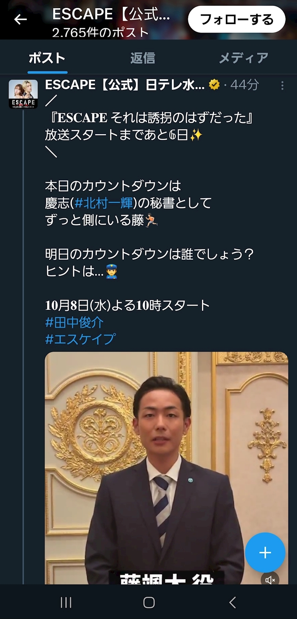297x619 pixels.
Task: Open the #田中俊介 hashtag link
Action: point(74,322)
